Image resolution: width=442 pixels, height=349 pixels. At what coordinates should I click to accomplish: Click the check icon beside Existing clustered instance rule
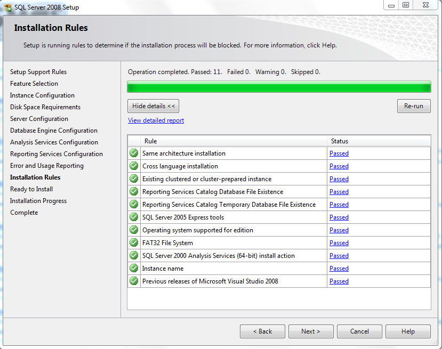[x=134, y=179]
